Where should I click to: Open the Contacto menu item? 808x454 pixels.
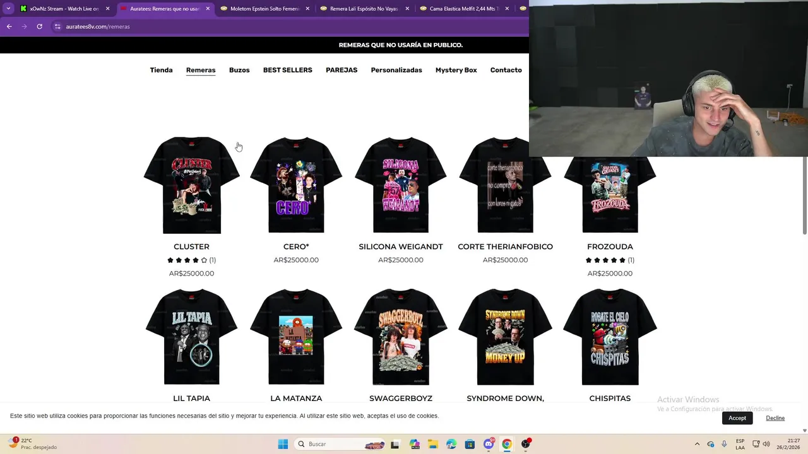(x=506, y=70)
